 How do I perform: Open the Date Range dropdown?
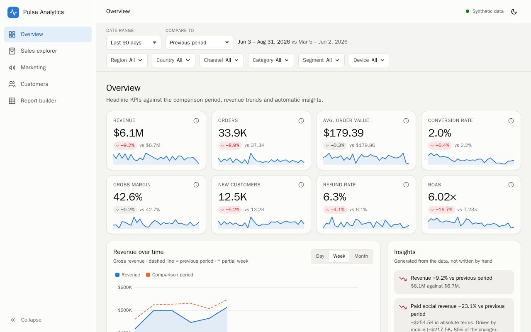[x=134, y=43]
